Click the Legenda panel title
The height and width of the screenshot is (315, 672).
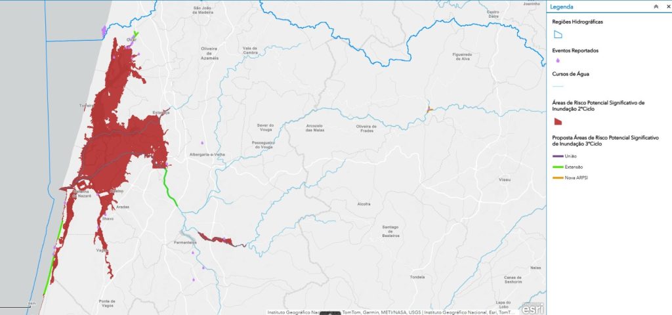click(562, 7)
